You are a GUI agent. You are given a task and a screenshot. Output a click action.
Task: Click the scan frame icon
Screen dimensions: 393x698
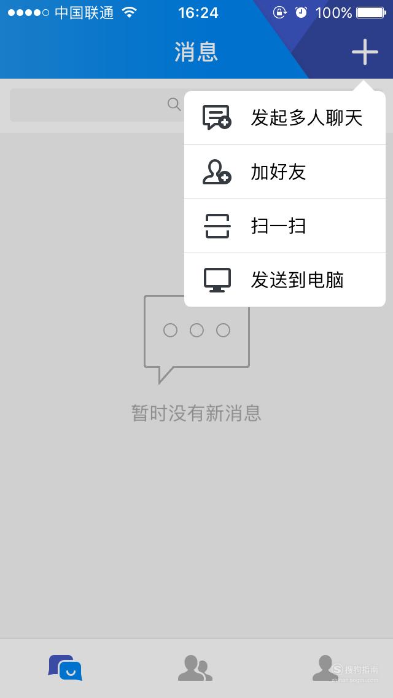pos(217,226)
